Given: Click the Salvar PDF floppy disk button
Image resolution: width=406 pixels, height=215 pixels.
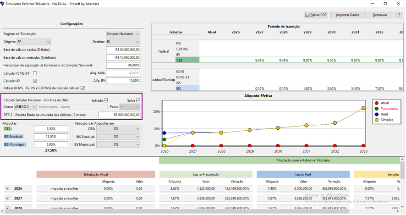Looking at the screenshot, I should point(316,15).
